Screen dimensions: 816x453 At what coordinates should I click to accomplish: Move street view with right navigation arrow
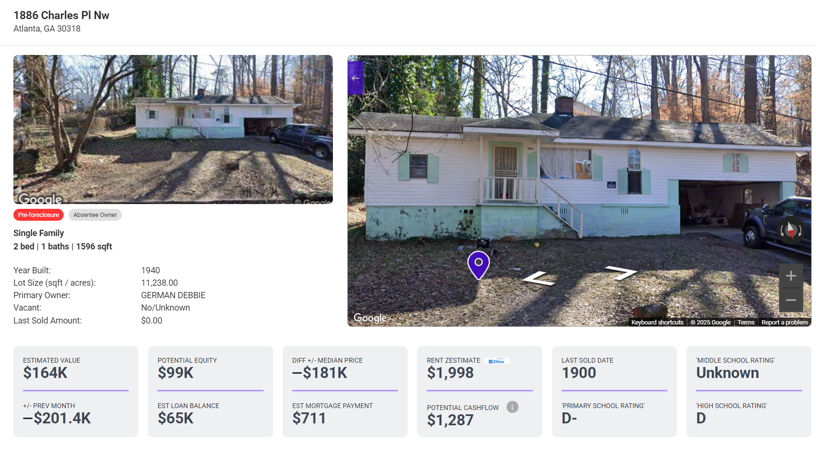coord(621,272)
